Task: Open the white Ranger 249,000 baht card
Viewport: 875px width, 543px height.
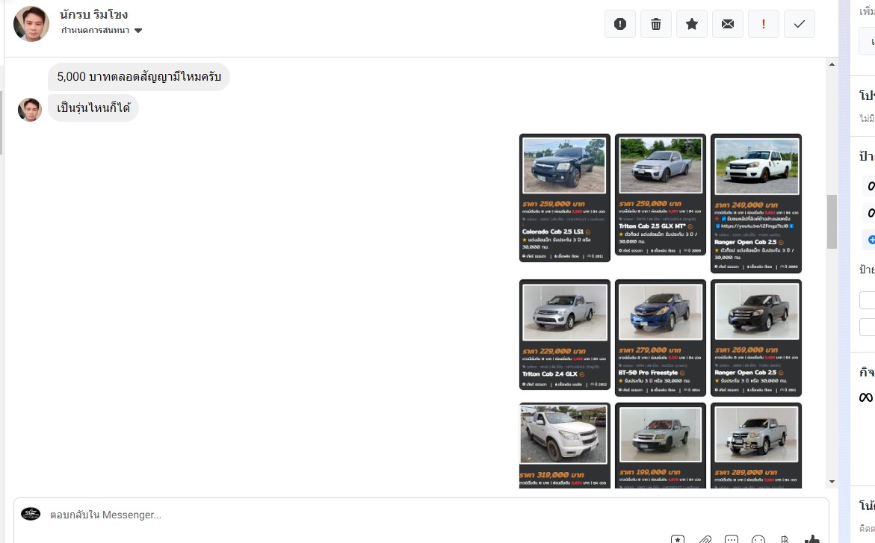Action: point(756,203)
